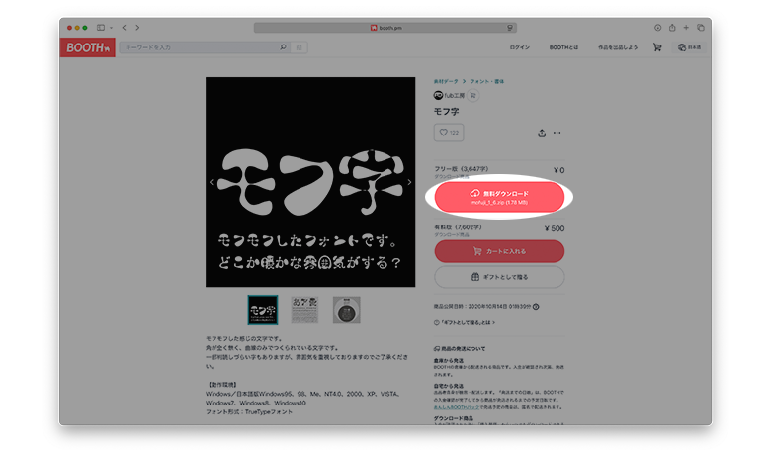
Task: Open the shopping cart icon in the header
Action: 657,47
